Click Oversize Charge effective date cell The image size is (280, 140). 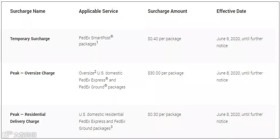click(x=240, y=77)
